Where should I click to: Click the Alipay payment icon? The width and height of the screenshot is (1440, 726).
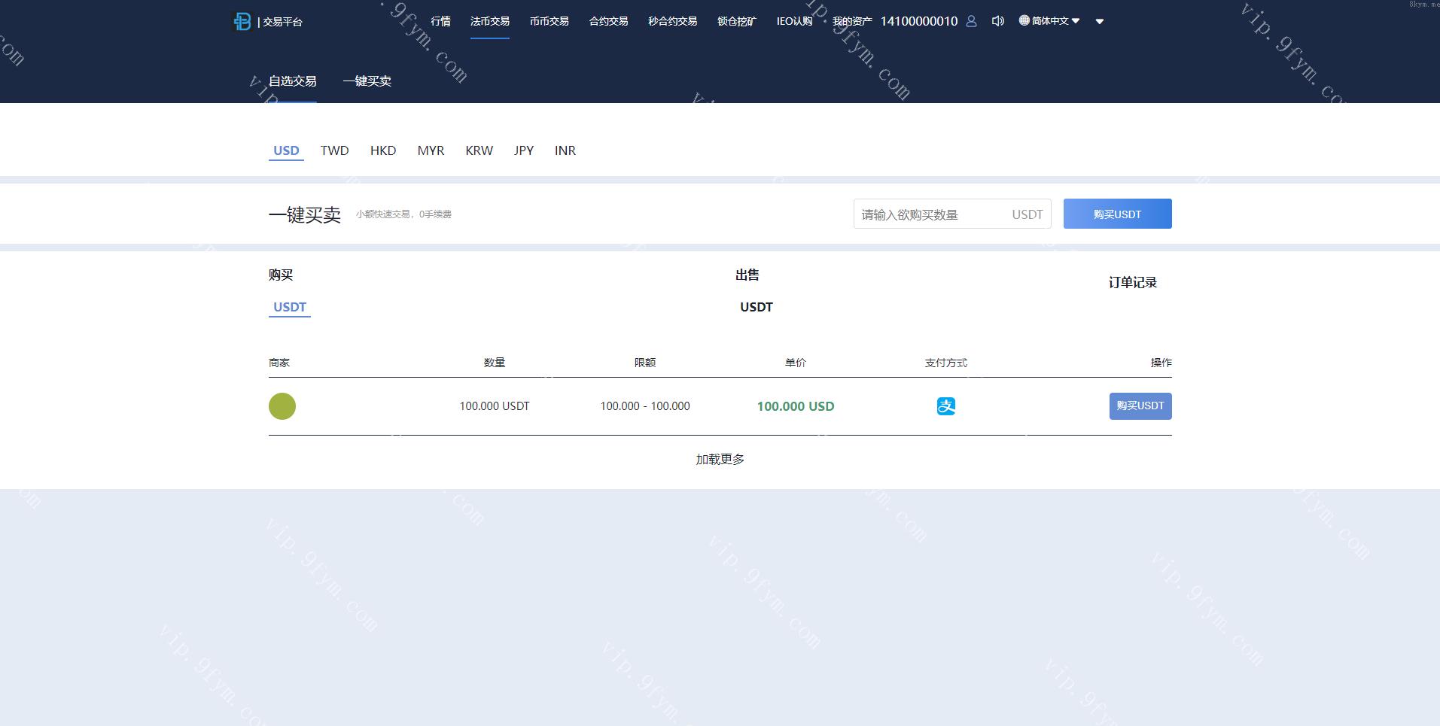click(945, 406)
